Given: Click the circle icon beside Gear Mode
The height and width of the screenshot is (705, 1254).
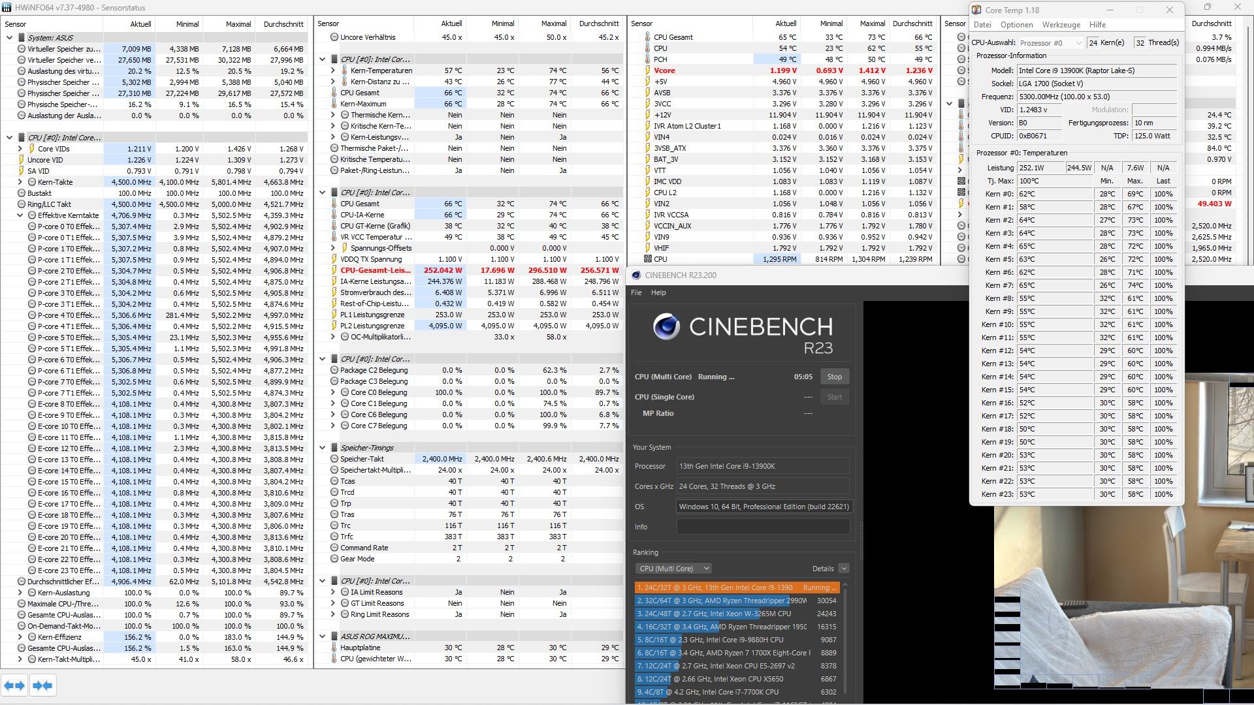Looking at the screenshot, I should pyautogui.click(x=334, y=559).
